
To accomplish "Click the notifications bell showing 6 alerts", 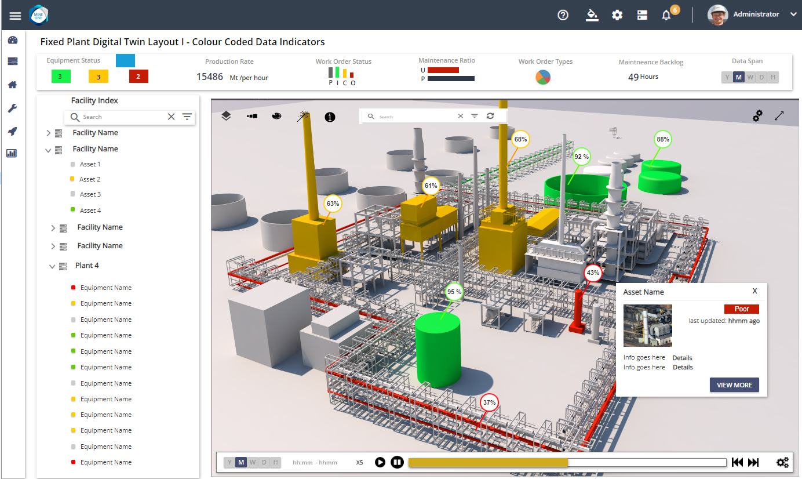I will click(666, 15).
